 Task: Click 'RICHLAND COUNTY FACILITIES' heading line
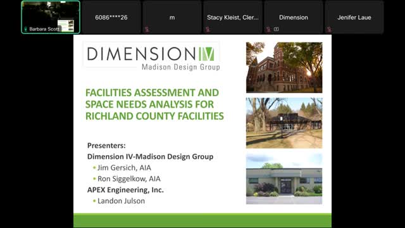click(154, 116)
